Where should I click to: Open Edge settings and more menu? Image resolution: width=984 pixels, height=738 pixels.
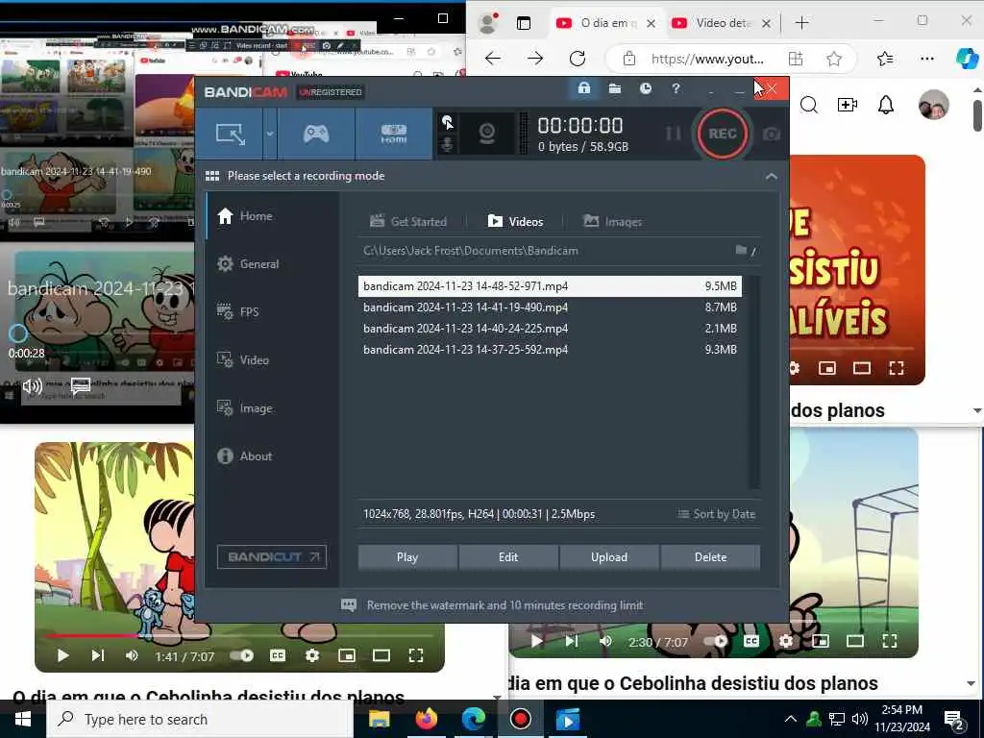coord(927,59)
